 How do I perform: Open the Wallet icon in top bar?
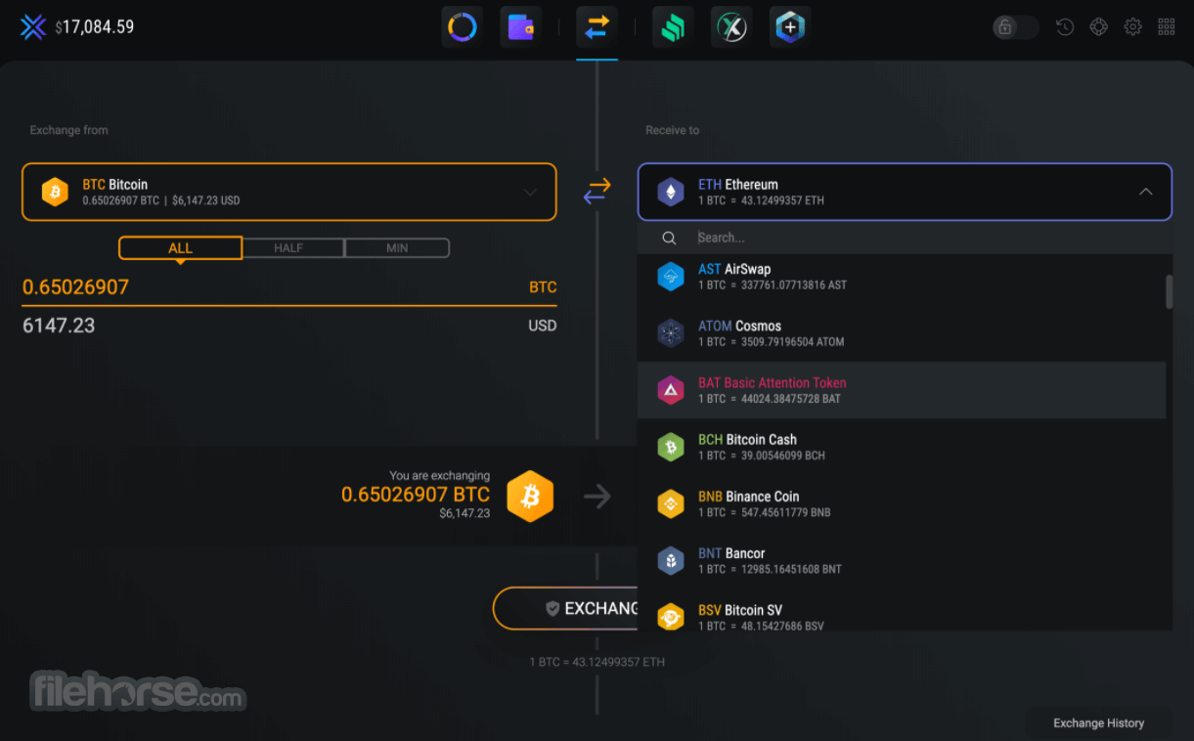(520, 27)
